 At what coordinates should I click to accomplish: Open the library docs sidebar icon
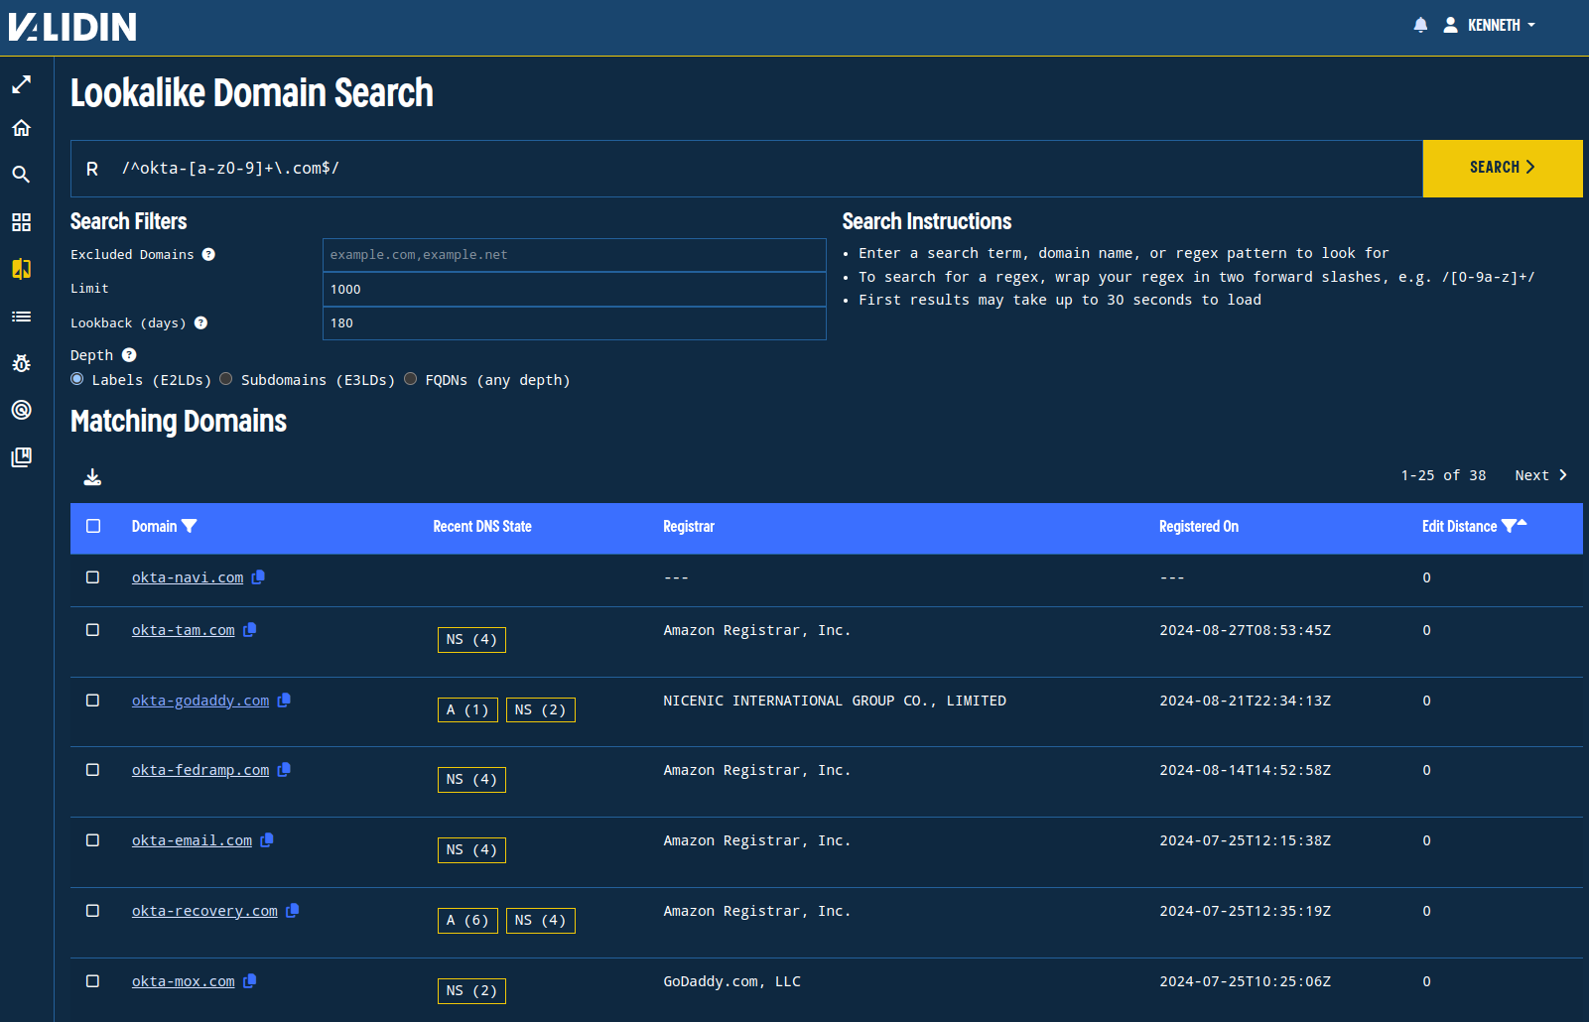(x=21, y=456)
